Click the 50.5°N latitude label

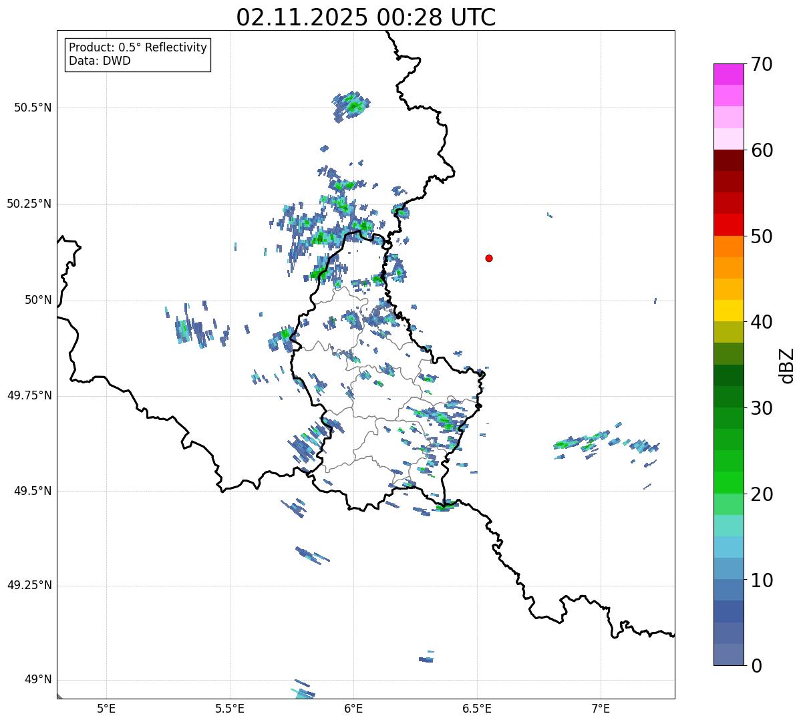(33, 108)
